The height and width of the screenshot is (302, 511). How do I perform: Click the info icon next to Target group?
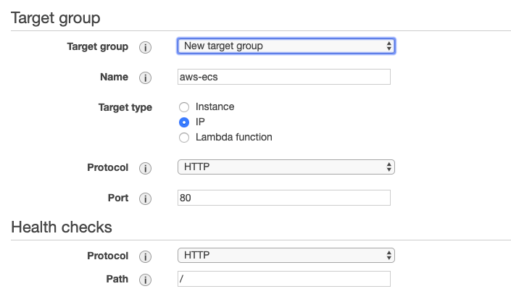click(x=146, y=47)
